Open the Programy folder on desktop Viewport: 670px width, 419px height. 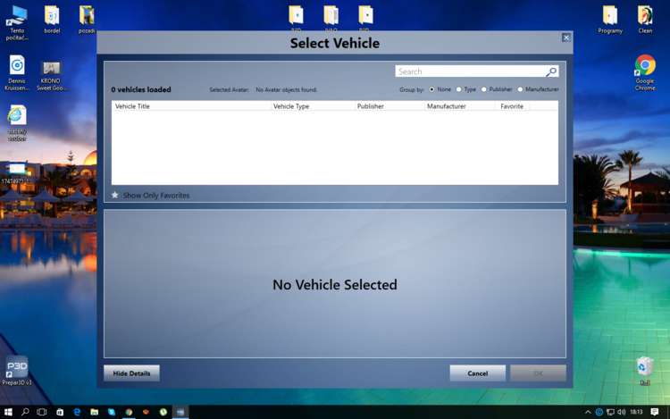pos(610,20)
